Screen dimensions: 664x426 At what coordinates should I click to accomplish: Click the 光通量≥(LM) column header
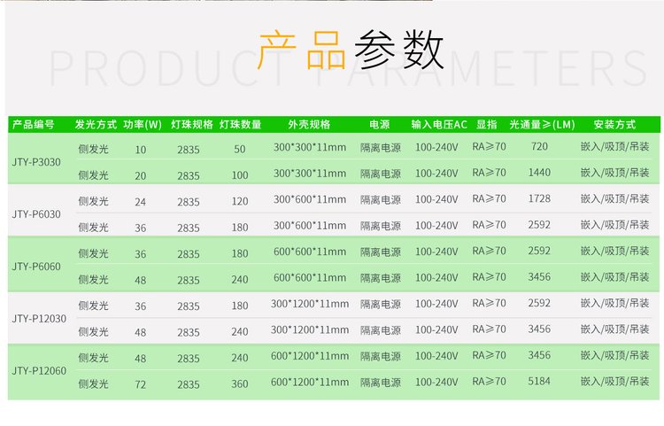pyautogui.click(x=542, y=125)
